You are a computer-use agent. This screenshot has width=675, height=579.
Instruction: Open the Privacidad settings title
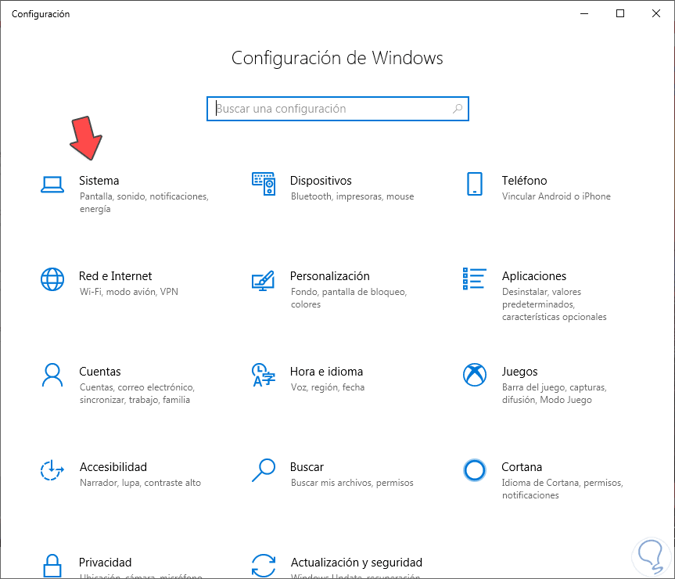pos(105,563)
